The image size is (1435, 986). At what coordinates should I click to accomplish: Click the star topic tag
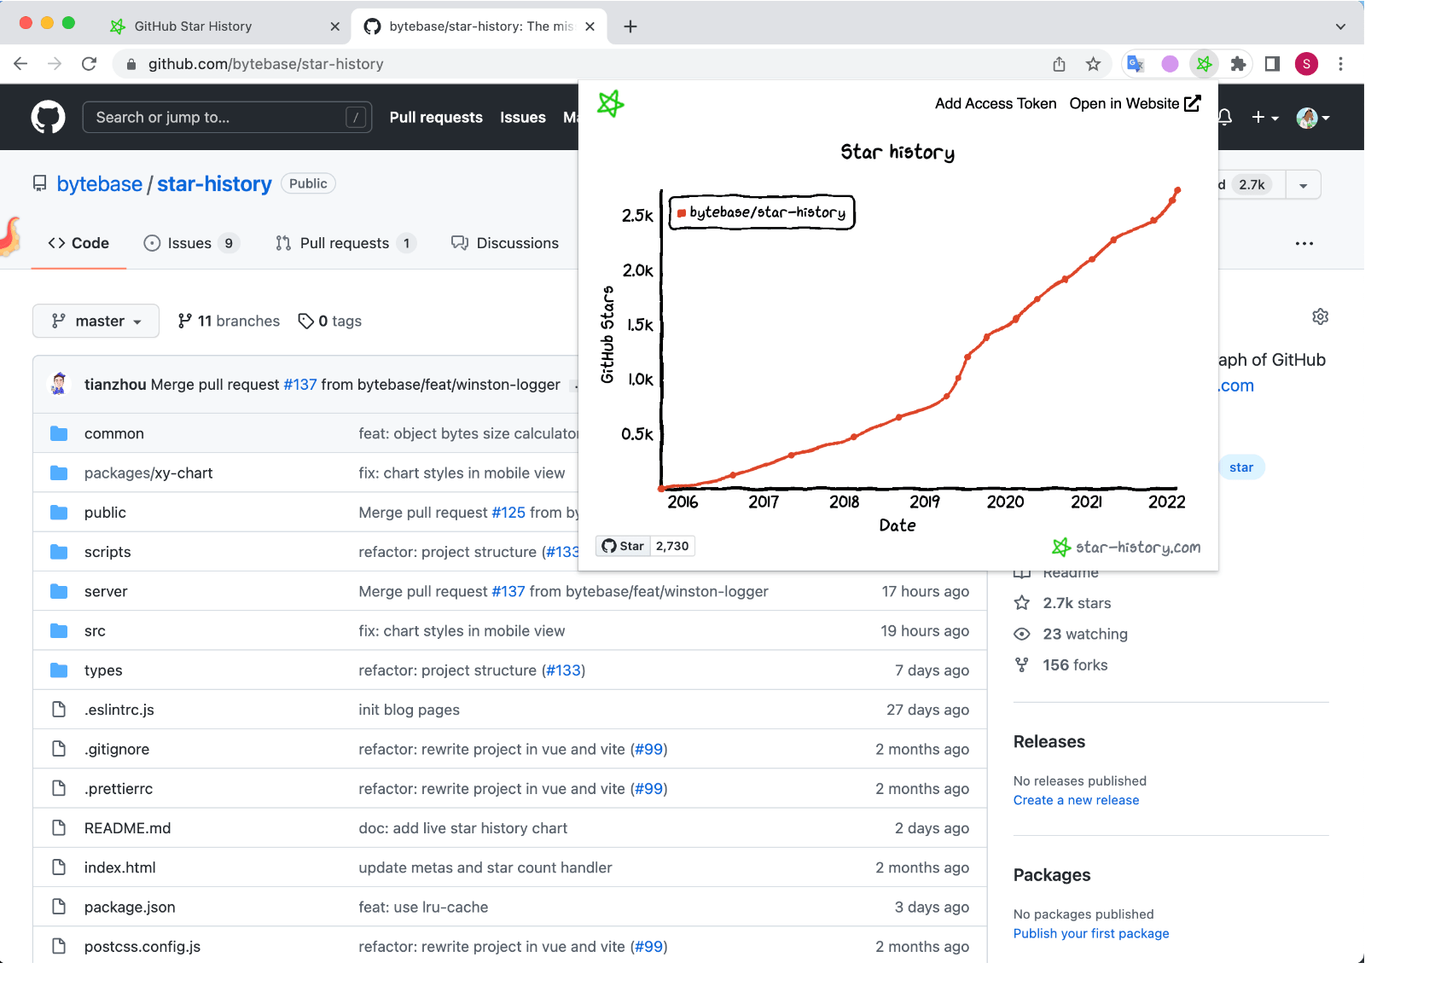coord(1241,467)
